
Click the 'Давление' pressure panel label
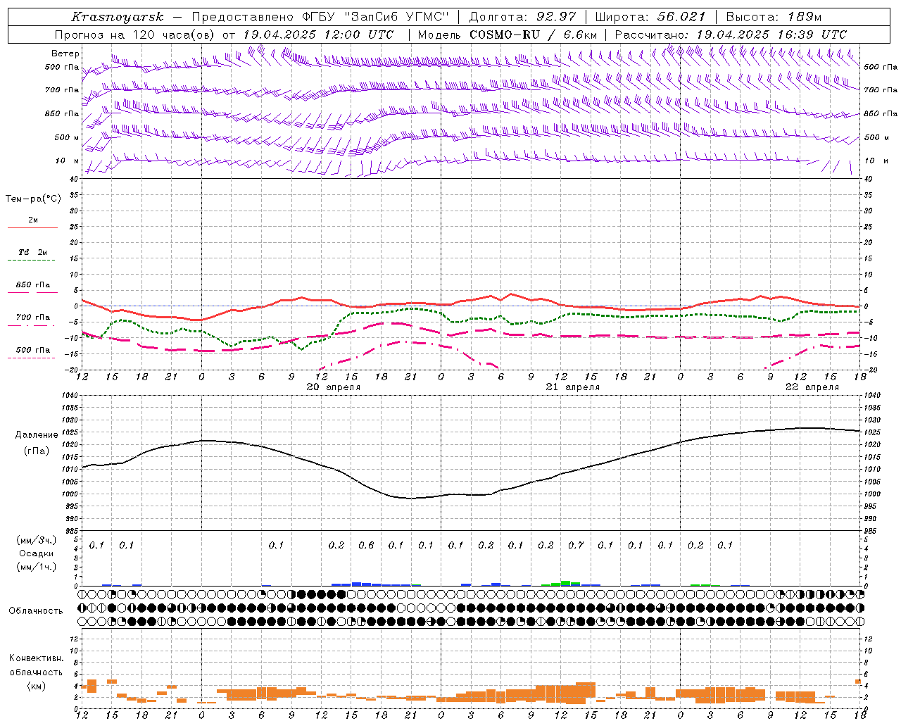coord(37,435)
